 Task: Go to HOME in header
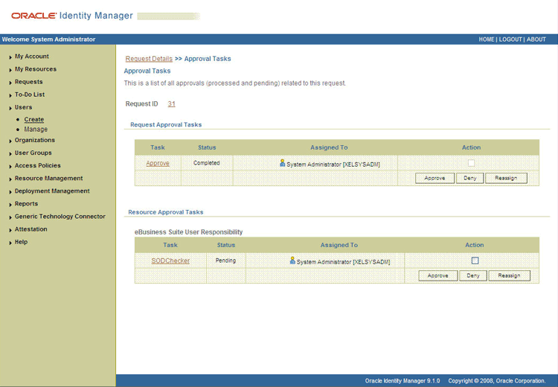point(487,39)
